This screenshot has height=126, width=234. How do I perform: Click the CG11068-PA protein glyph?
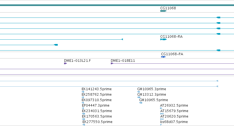click(163, 57)
